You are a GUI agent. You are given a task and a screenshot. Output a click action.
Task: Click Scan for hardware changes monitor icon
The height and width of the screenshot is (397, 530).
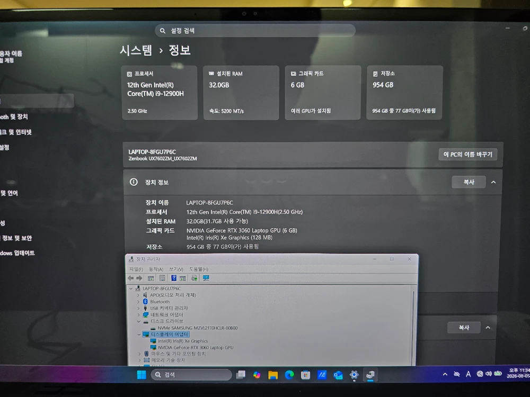(206, 278)
